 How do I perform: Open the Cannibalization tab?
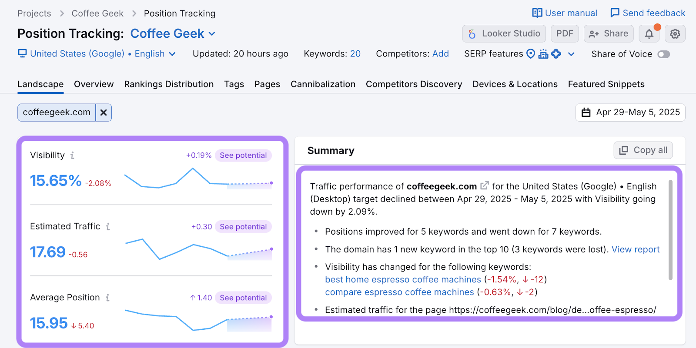(x=323, y=84)
